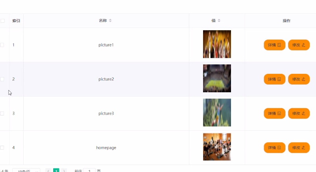Click the sort arrows beside 值 column
The image size is (316, 172).
coord(219,20)
